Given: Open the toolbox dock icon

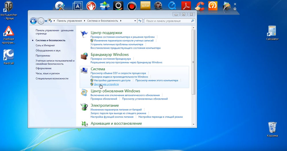Looking at the screenshot, I should [x=227, y=6].
